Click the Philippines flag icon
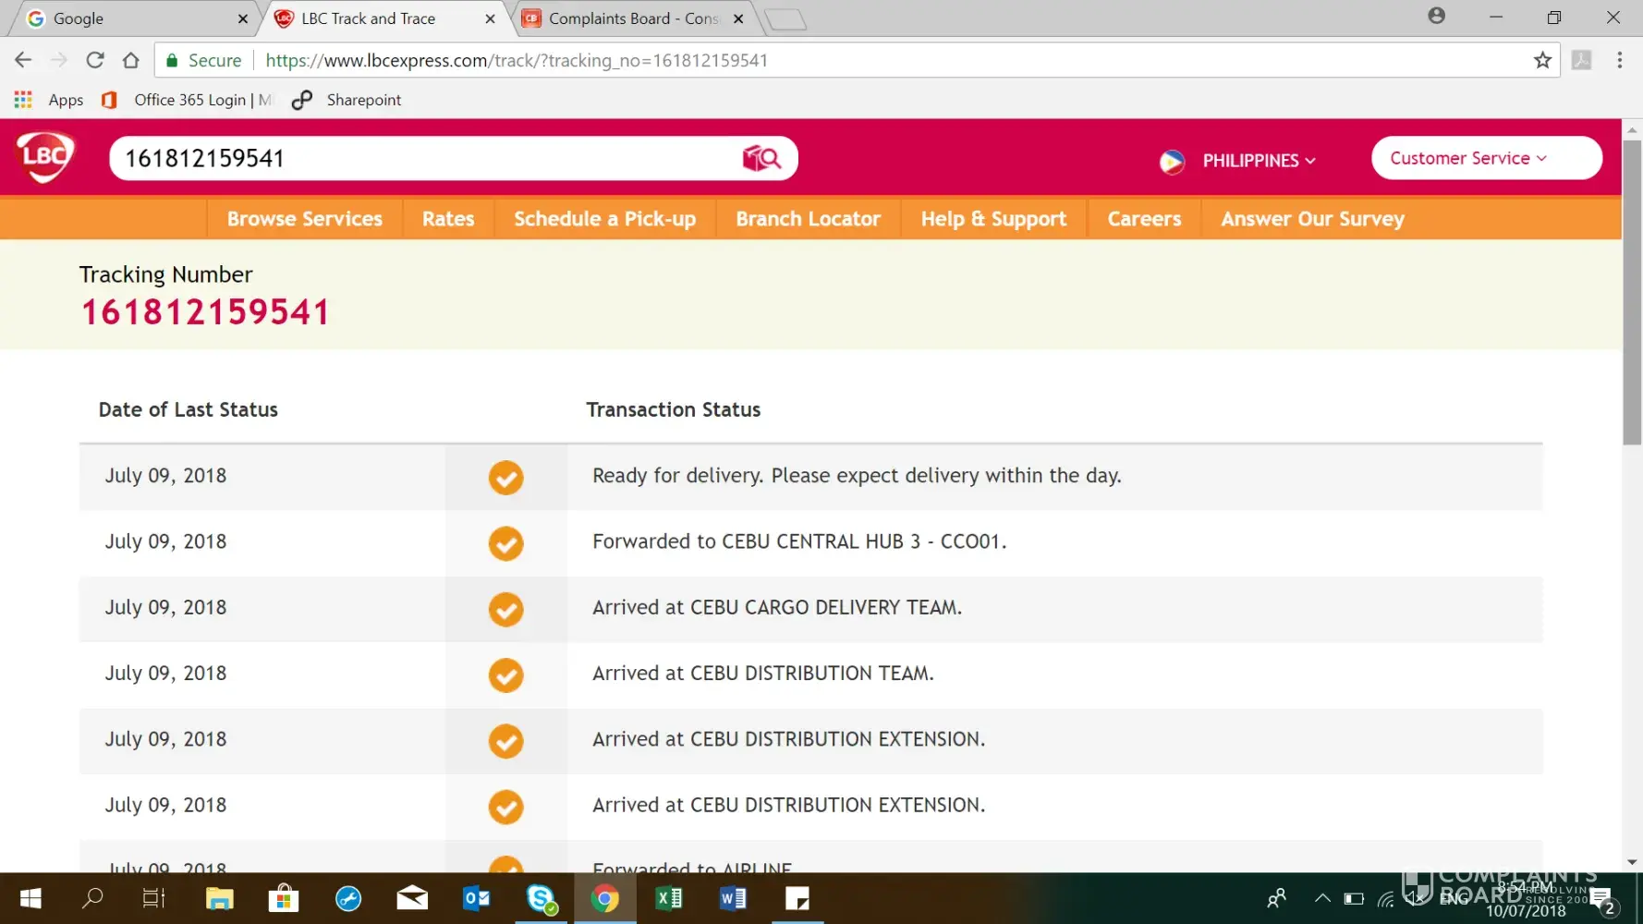The width and height of the screenshot is (1643, 924). coord(1172,161)
